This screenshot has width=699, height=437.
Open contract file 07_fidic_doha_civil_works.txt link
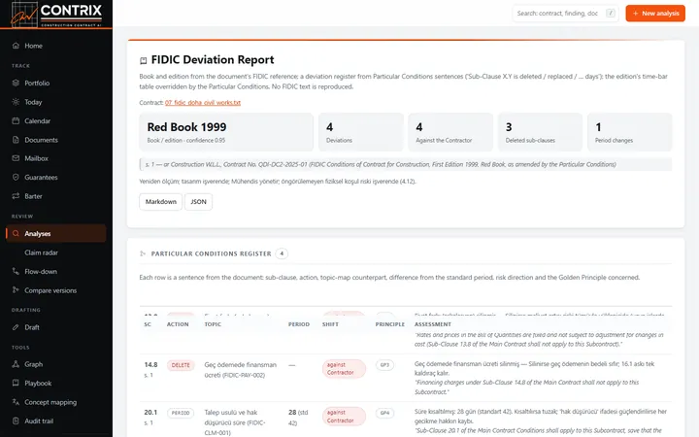coord(202,103)
